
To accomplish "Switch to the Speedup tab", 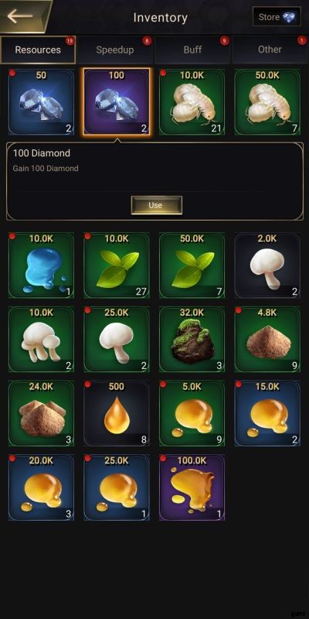I will [115, 50].
